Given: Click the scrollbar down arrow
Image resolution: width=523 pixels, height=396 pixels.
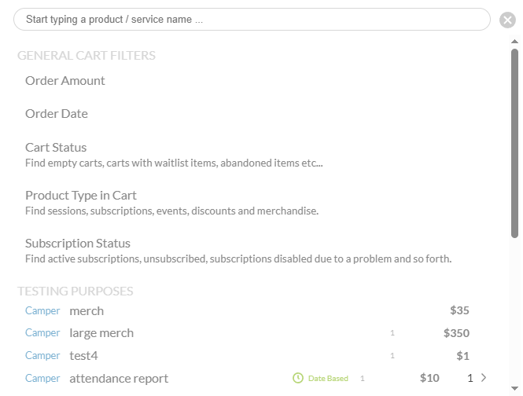Looking at the screenshot, I should [514, 389].
